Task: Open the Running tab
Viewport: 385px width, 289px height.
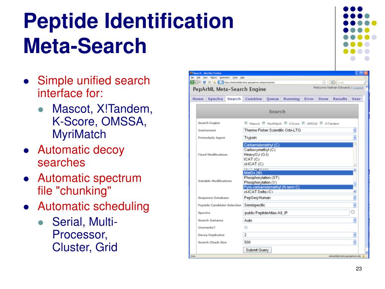Action: [291, 99]
